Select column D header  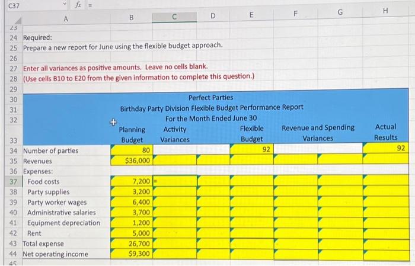(213, 16)
